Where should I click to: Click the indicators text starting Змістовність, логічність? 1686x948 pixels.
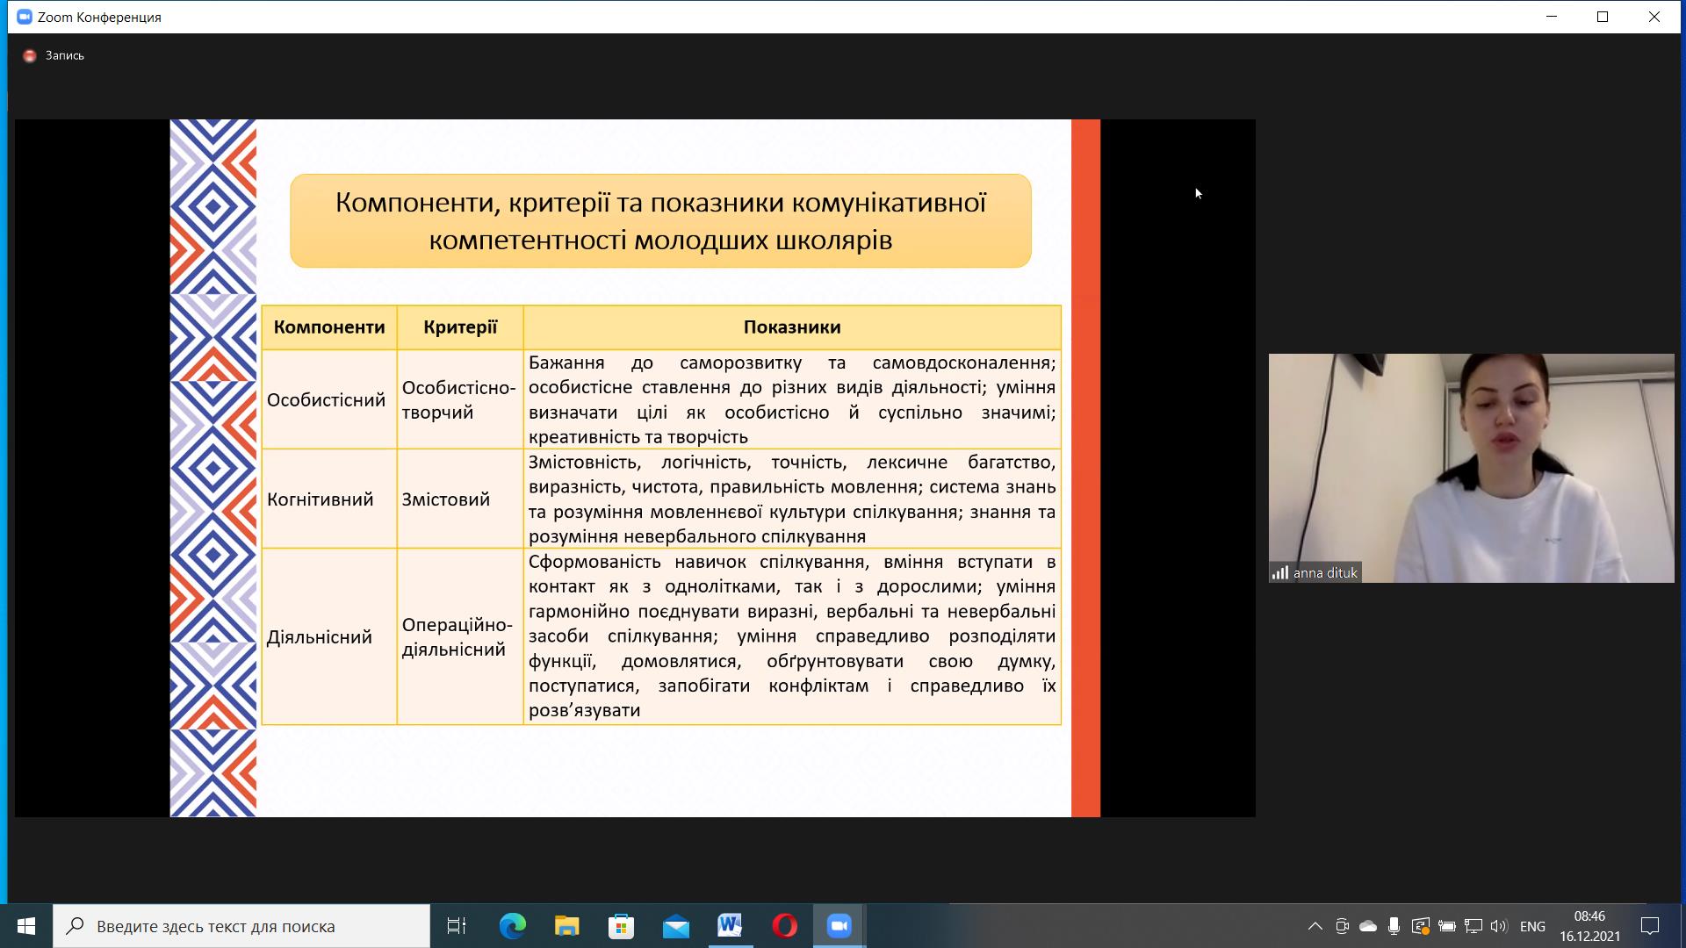792,499
